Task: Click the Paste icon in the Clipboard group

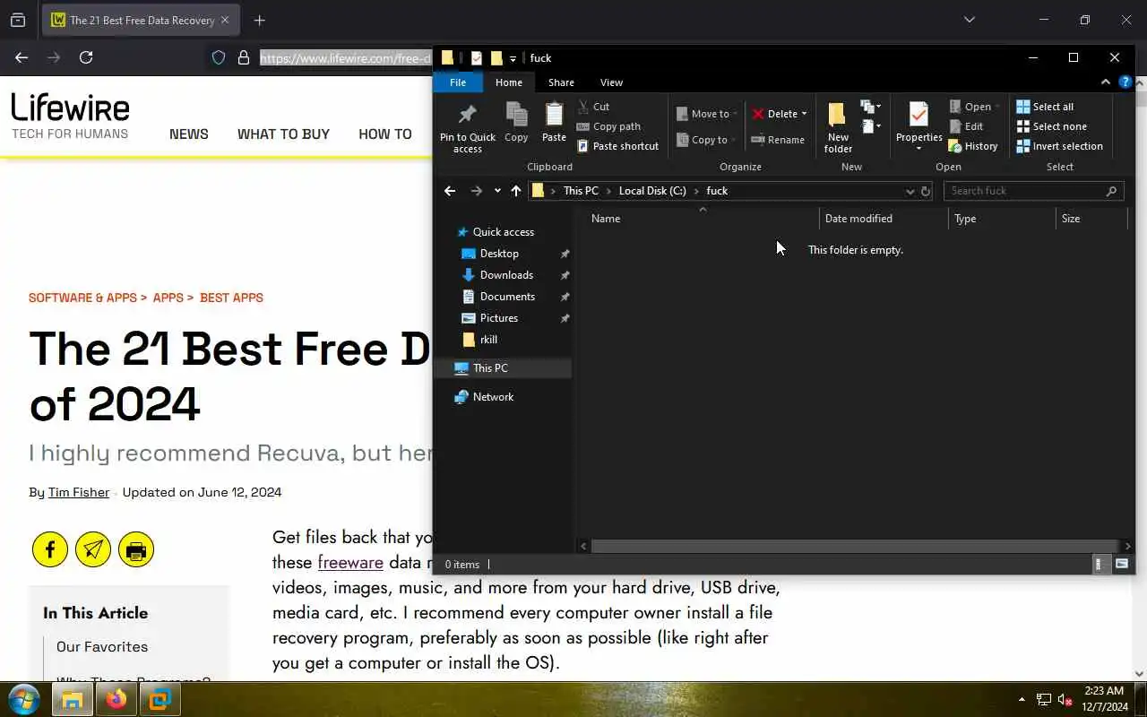Action: (554, 123)
